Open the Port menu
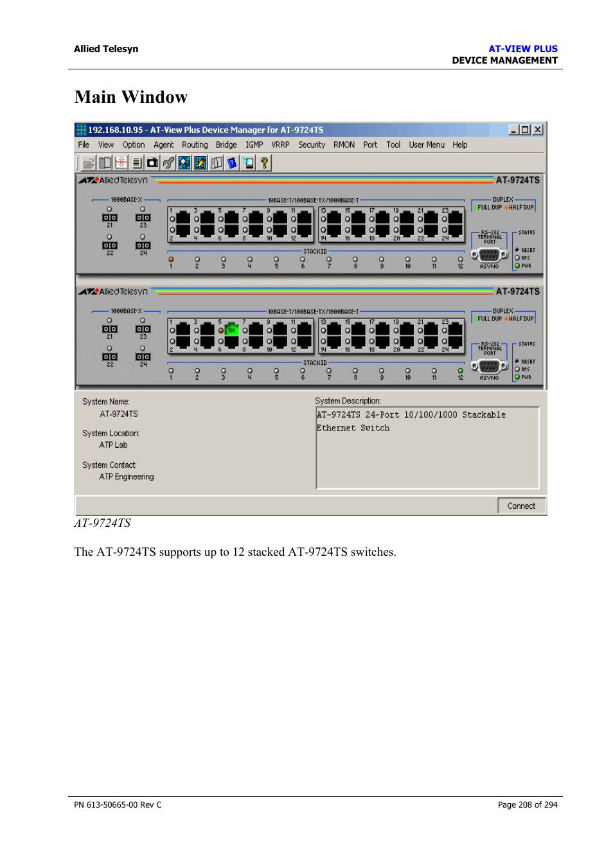This screenshot has height=868, width=613. click(x=370, y=145)
